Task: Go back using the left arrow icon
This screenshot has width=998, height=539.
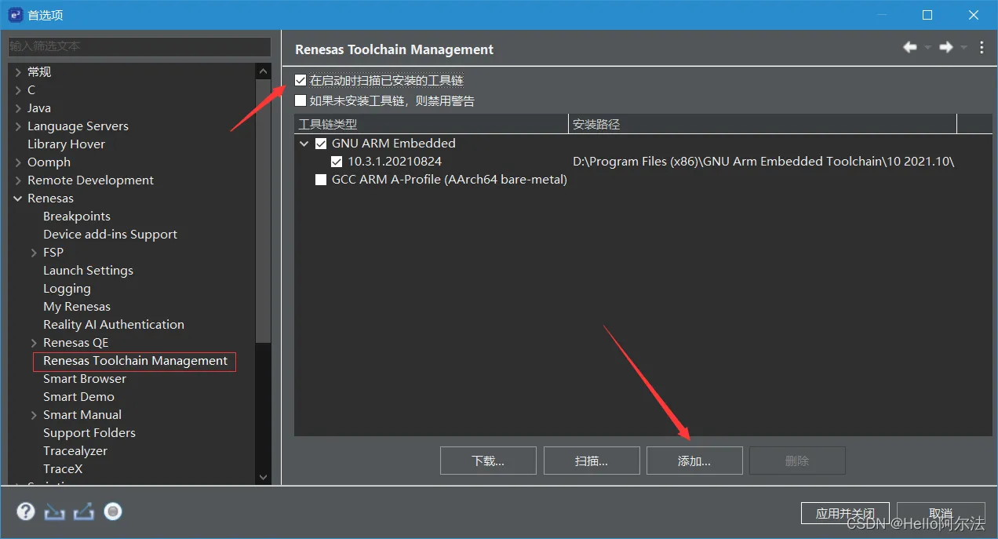Action: [x=910, y=48]
